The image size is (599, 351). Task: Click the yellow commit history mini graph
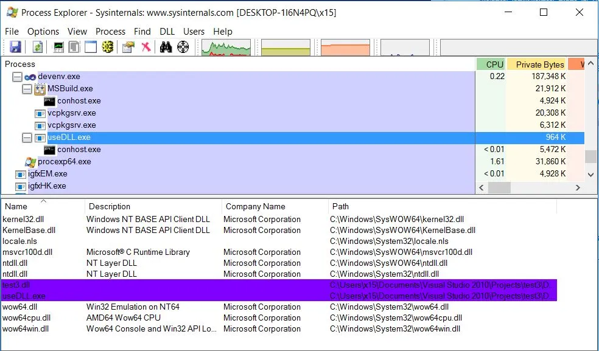point(285,47)
